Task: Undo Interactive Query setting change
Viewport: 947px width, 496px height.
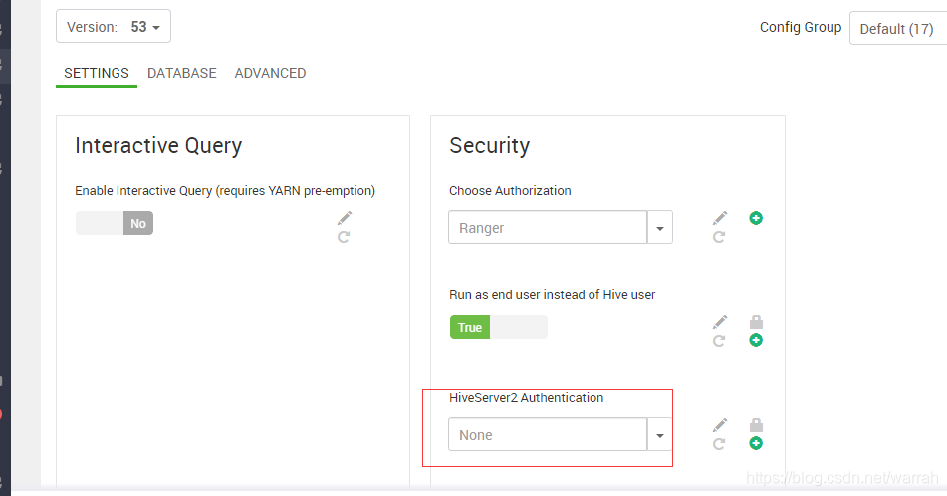Action: (344, 237)
